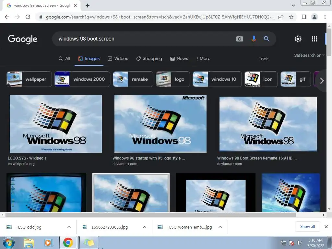Screen dimensions: 332x249
Task: Launch Windows Media Player from taskbar
Action: coord(48,243)
